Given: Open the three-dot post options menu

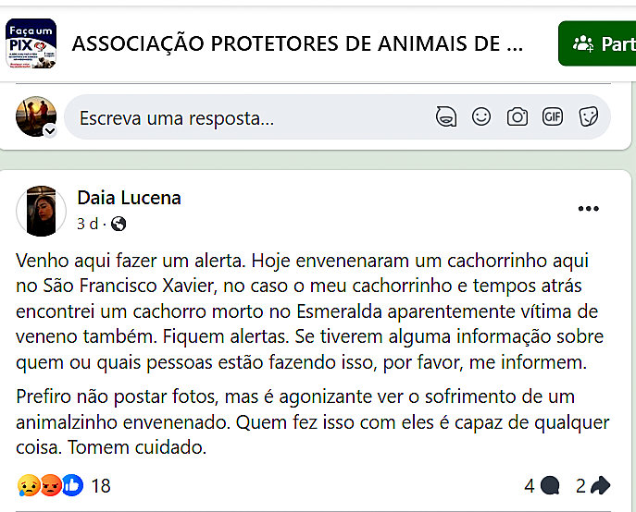Looking at the screenshot, I should pos(589,209).
